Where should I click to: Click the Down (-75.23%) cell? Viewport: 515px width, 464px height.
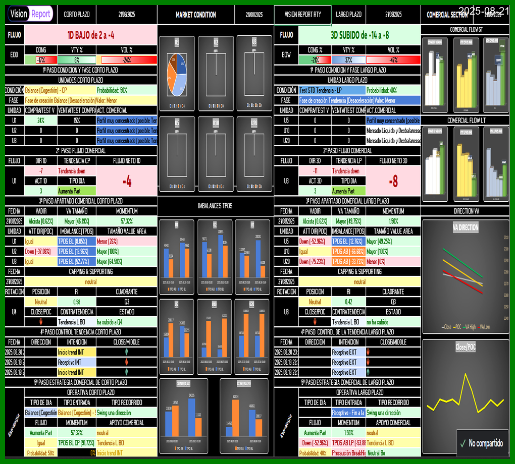[x=315, y=262]
